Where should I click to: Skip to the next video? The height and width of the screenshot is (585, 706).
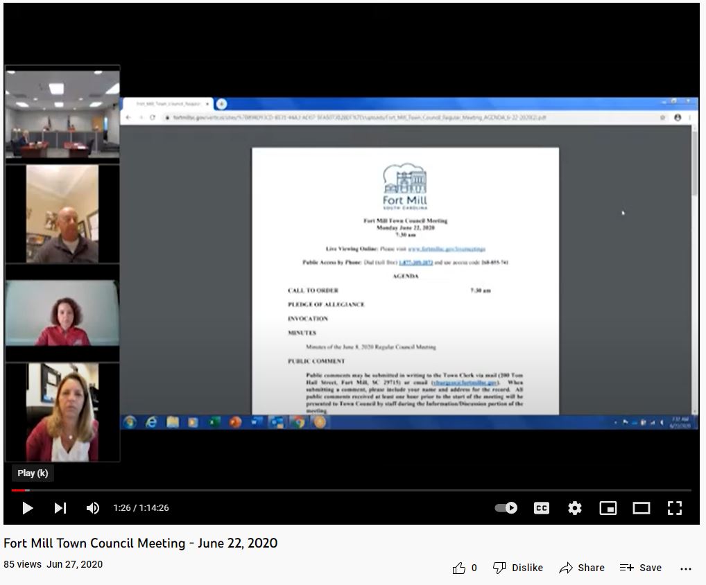[60, 508]
